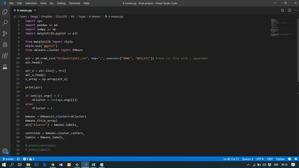
Task: Open Edge browser from taskbar
Action: click(x=45, y=165)
